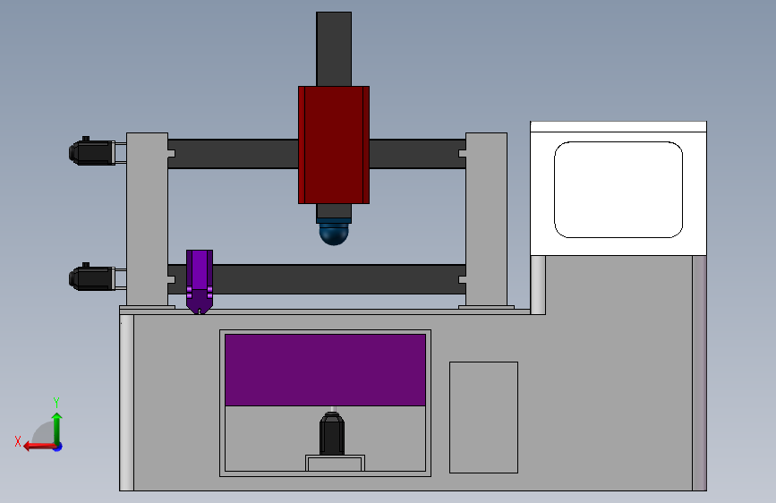Click the red X axis arrow of the triad
Viewport: 776px width, 503px height.
(38, 447)
